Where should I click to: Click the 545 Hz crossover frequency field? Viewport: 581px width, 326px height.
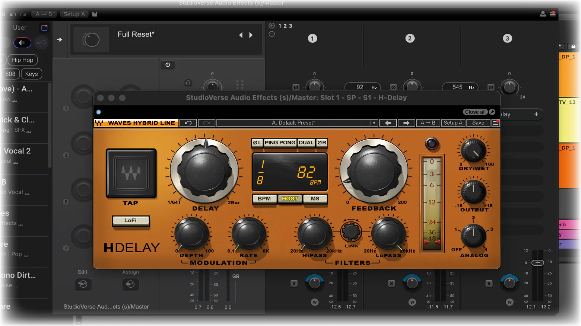[x=460, y=87]
